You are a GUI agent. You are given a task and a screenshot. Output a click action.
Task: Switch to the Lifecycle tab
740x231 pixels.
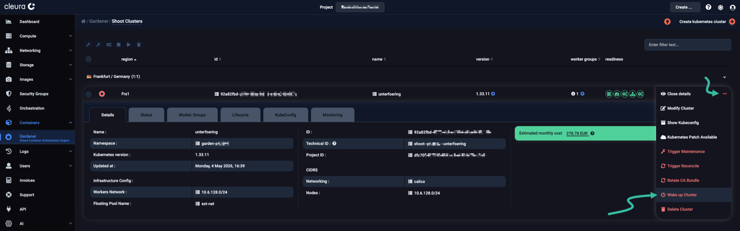pyautogui.click(x=240, y=115)
